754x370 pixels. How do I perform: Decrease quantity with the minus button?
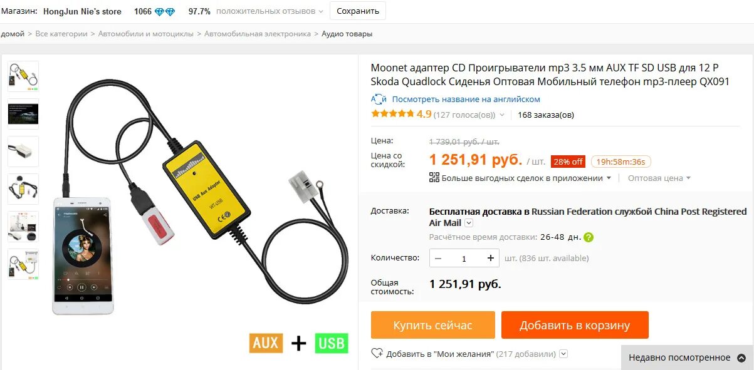(438, 258)
